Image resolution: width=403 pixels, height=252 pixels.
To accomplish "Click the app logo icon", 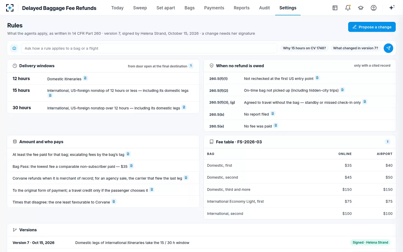I will pyautogui.click(x=10, y=8).
